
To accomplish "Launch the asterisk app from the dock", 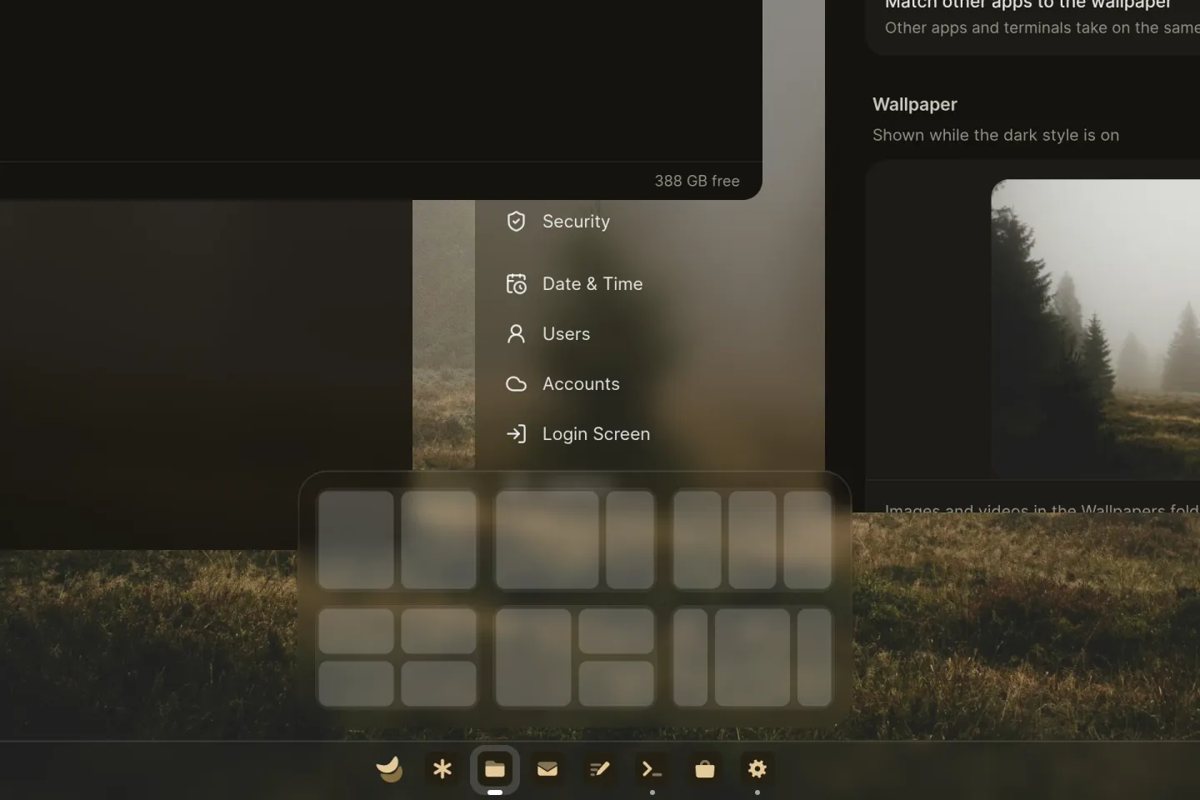I will coord(442,768).
